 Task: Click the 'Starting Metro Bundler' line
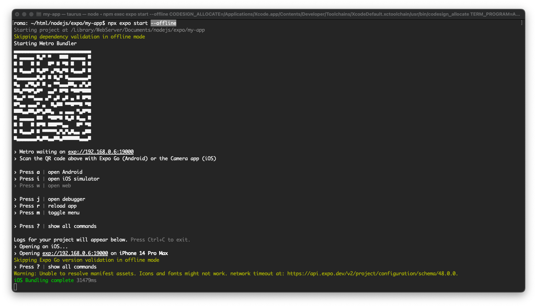click(x=45, y=43)
